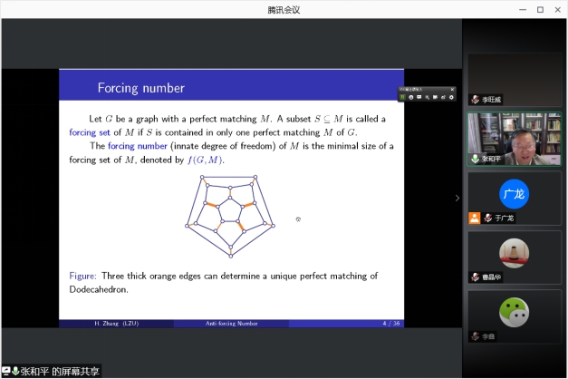
Task: Click the green WeChat avatar of 李鑫
Action: [513, 311]
